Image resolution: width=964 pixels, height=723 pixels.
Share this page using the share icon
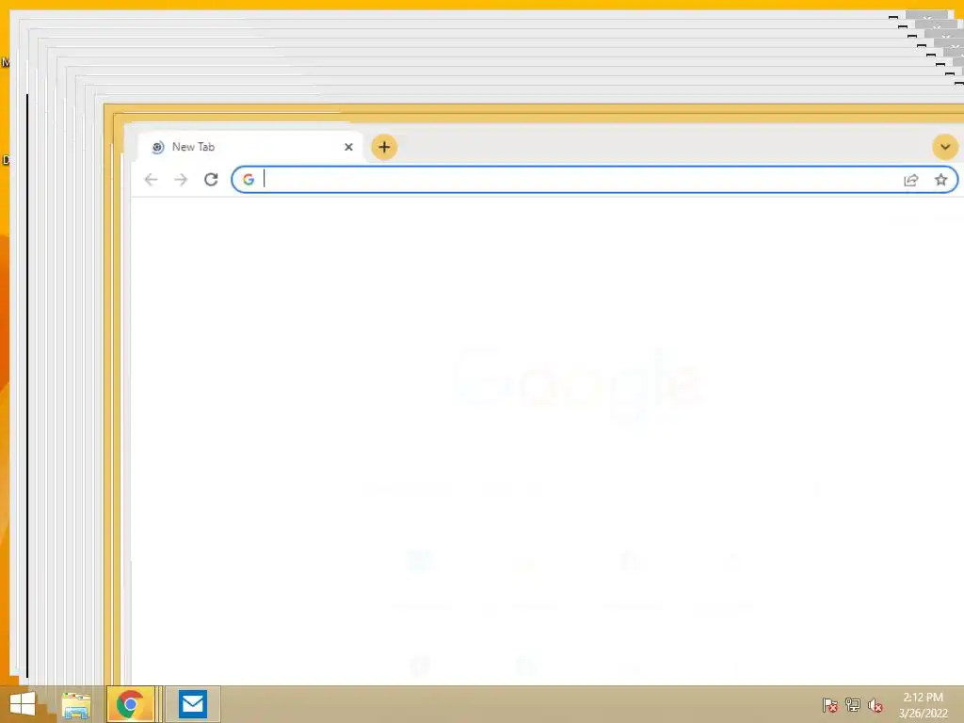click(911, 180)
